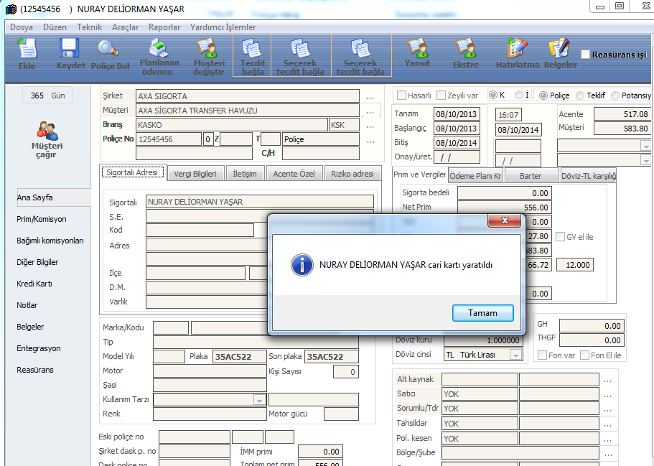Image resolution: width=654 pixels, height=466 pixels.
Task: Open the Kullanım Tarzı dropdown
Action: coord(261,400)
